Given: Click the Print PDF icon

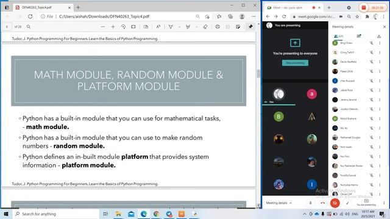Looking at the screenshot, I should click(218, 27).
